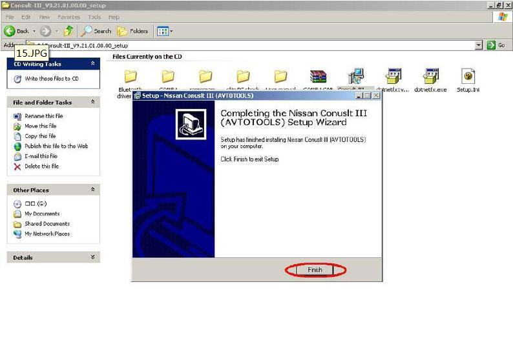Screen dimensions: 513x342
Task: Open the G: drive link
Action: (36, 204)
